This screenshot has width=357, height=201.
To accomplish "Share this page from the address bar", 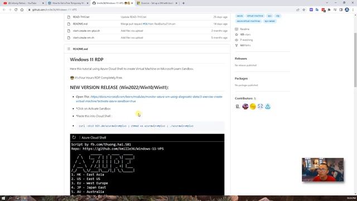I will coord(298,10).
